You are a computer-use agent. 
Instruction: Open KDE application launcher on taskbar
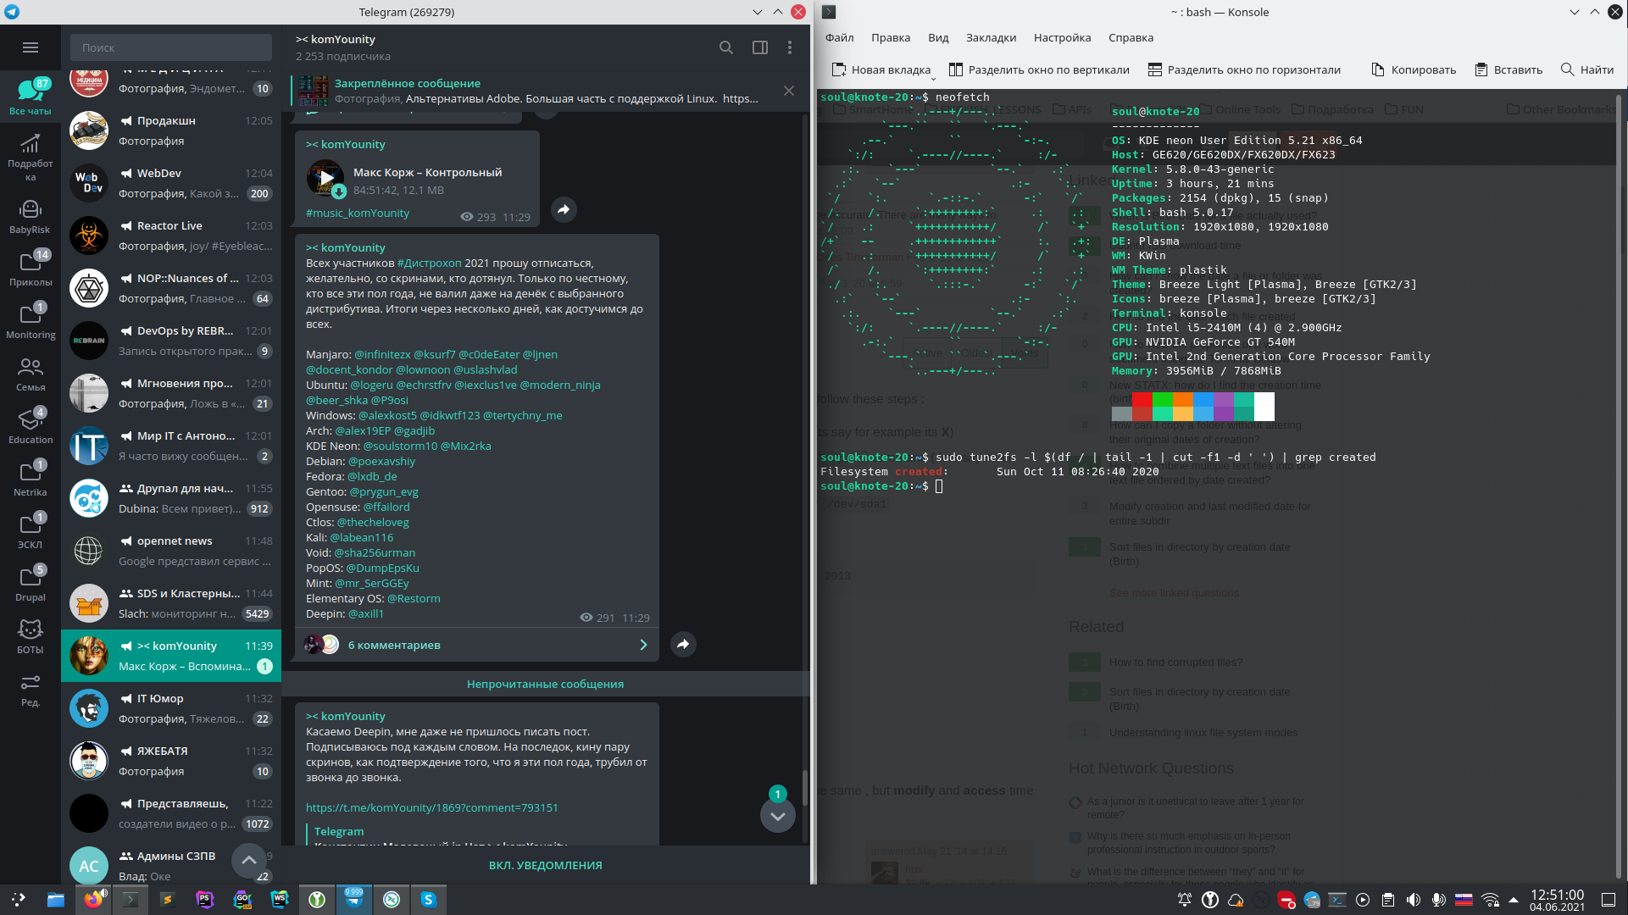pyautogui.click(x=18, y=900)
